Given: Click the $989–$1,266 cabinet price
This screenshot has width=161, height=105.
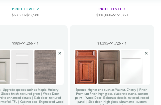Looking at the screenshot, I should (22, 43).
